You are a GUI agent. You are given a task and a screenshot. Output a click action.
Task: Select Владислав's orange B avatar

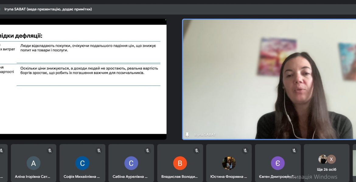180,163
